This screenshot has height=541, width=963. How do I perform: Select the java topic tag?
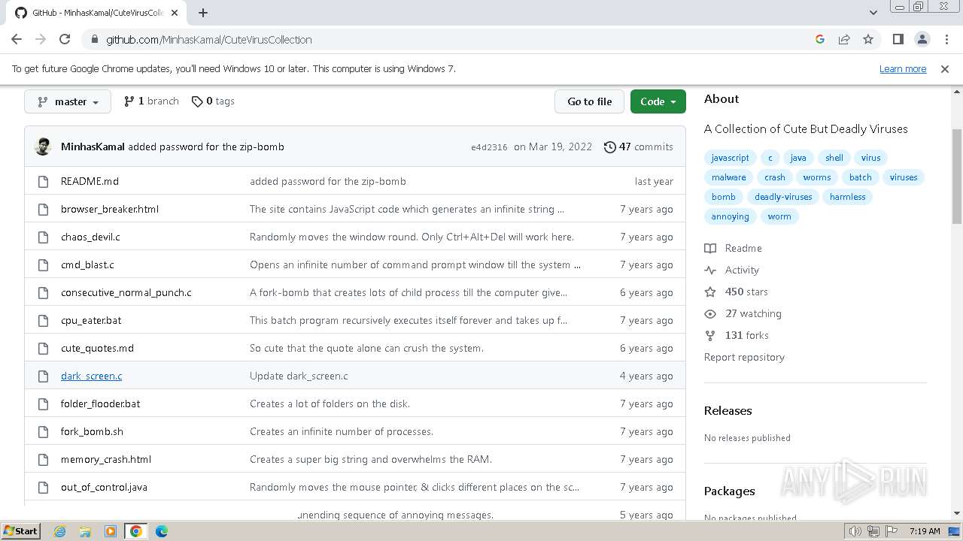(798, 158)
